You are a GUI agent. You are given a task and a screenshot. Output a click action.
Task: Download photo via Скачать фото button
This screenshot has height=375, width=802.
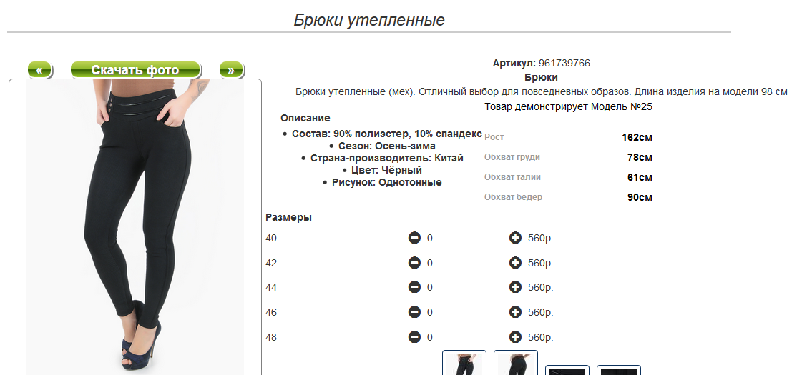[x=135, y=69]
